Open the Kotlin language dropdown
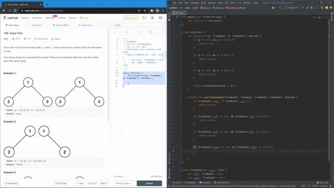 tap(138, 25)
